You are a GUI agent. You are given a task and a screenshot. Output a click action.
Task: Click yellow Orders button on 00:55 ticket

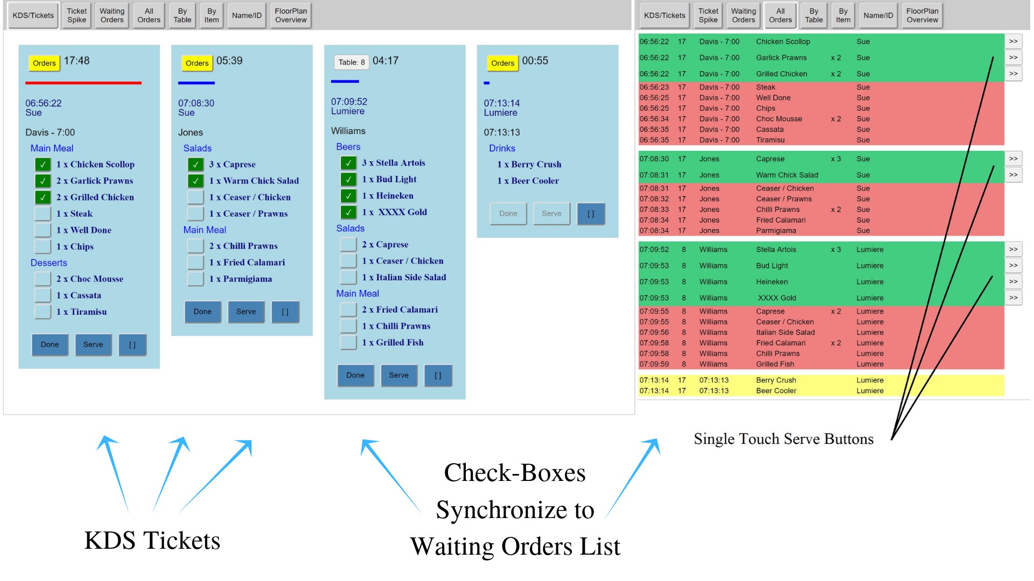502,63
